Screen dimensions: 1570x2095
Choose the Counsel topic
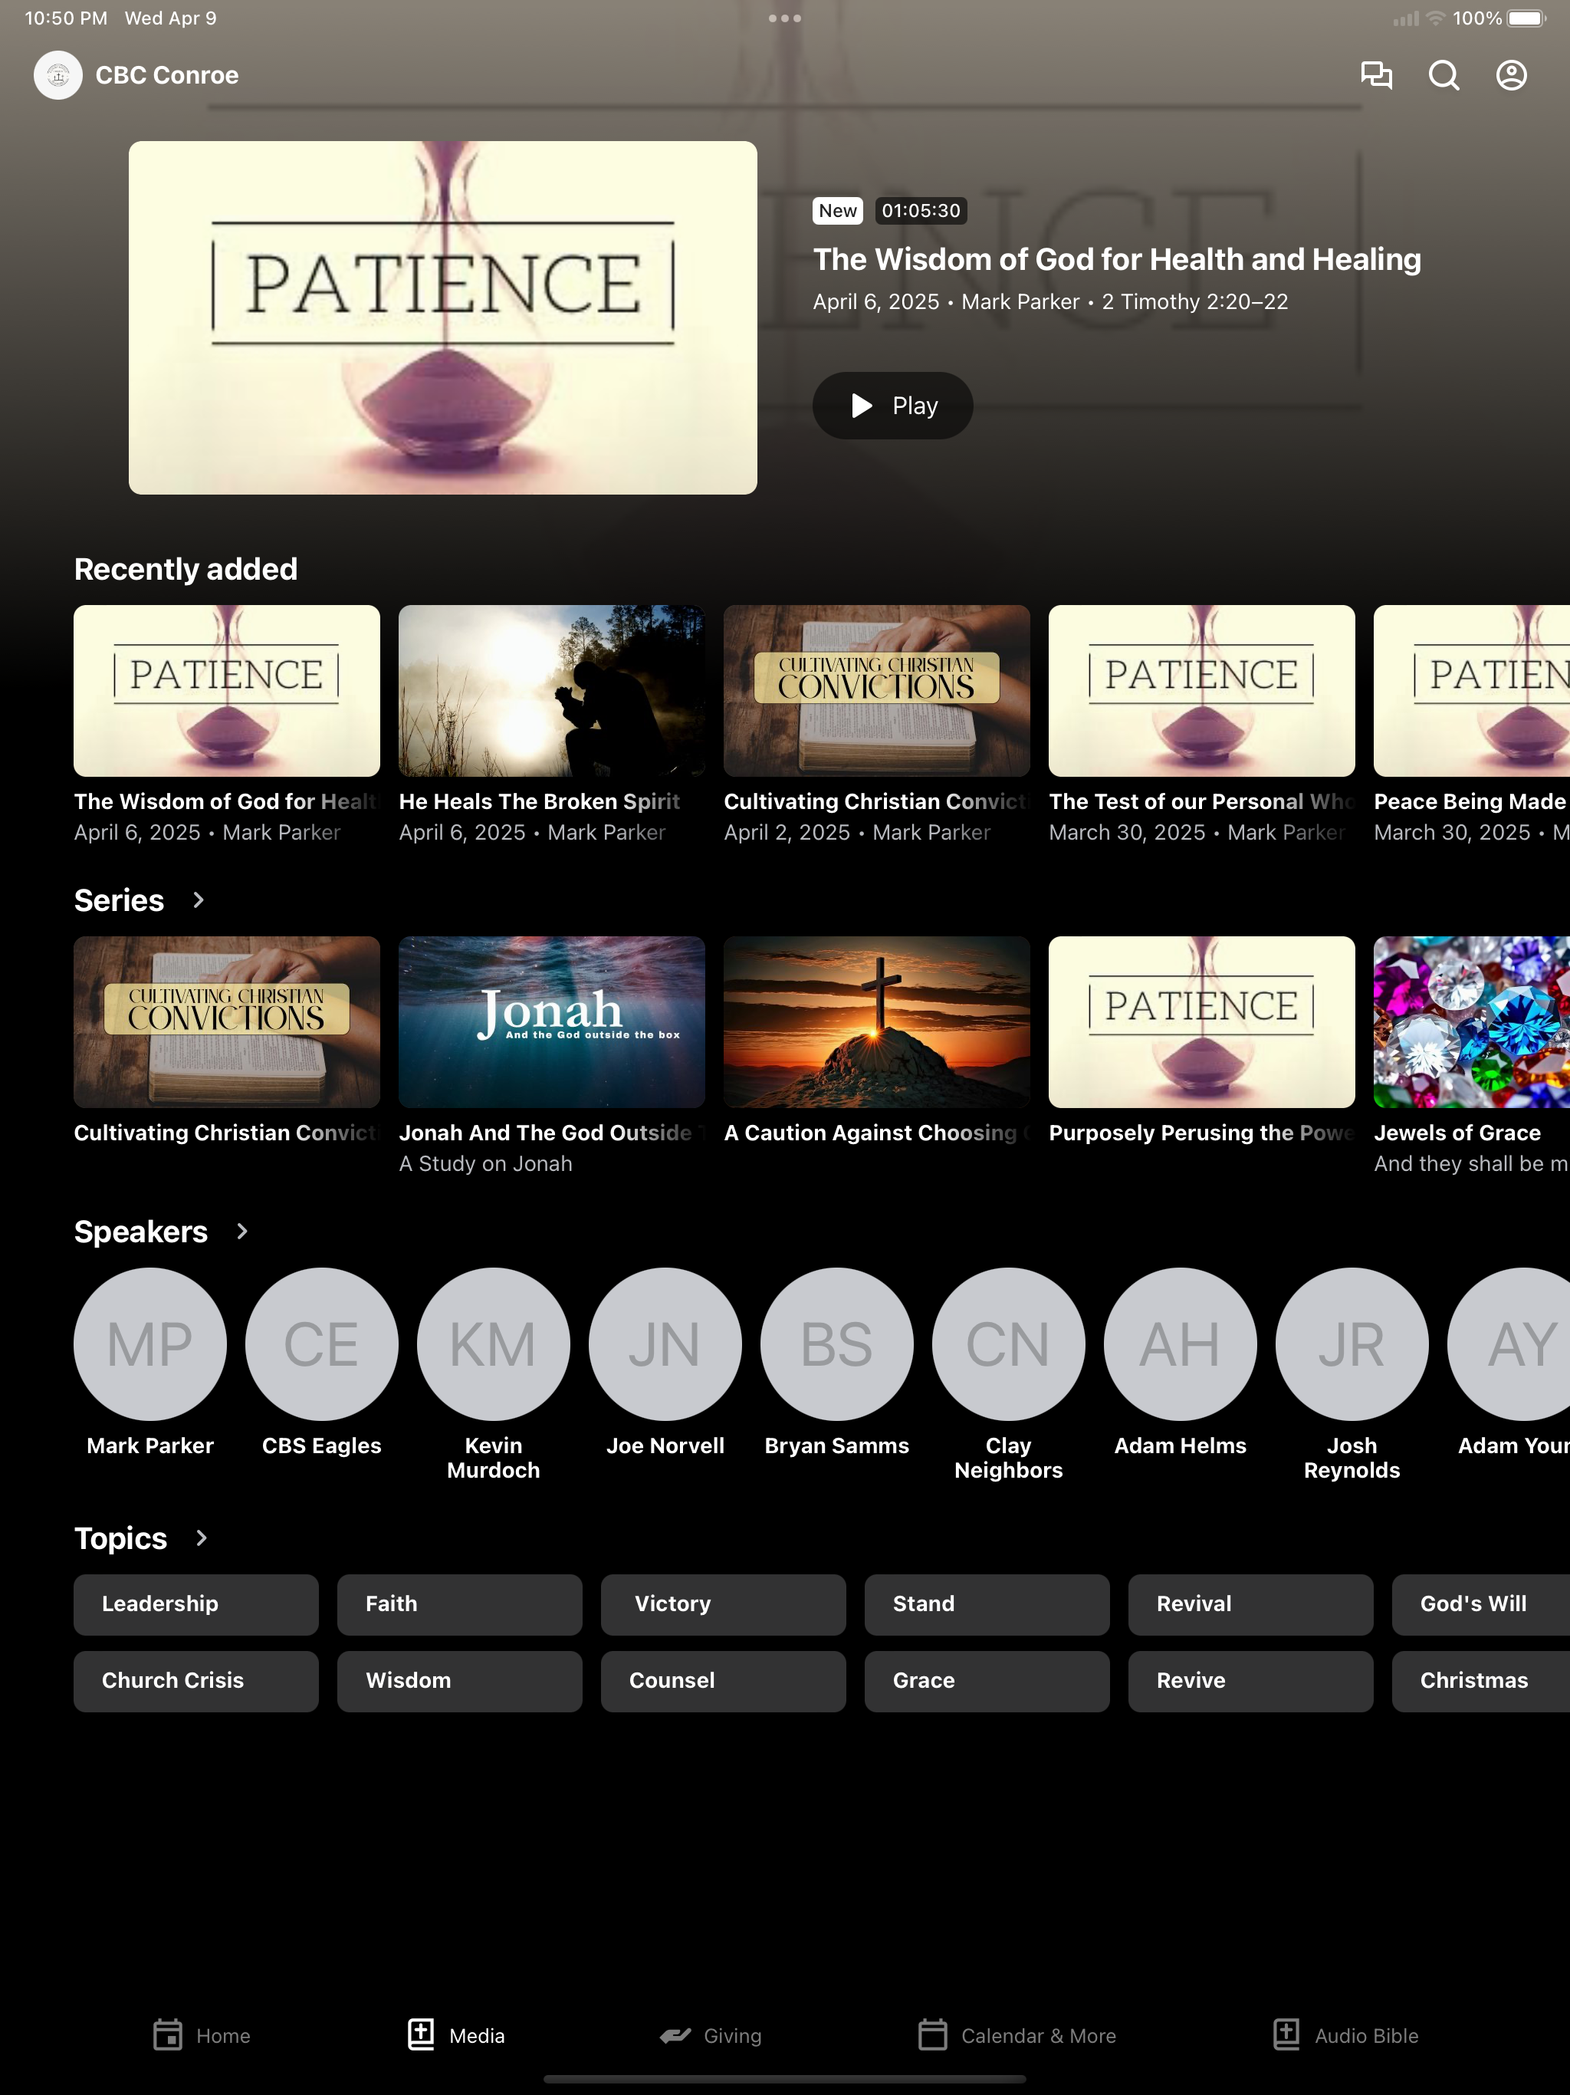tap(724, 1681)
